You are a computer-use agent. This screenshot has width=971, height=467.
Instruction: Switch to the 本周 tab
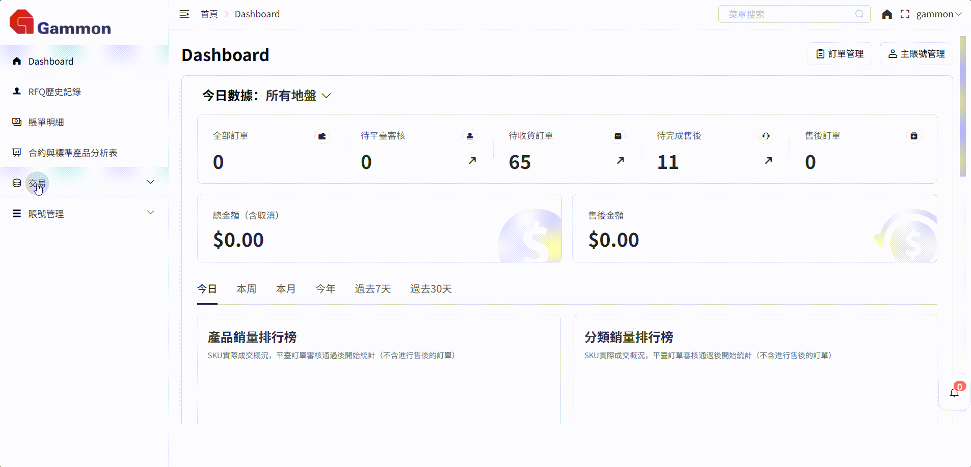tap(246, 289)
